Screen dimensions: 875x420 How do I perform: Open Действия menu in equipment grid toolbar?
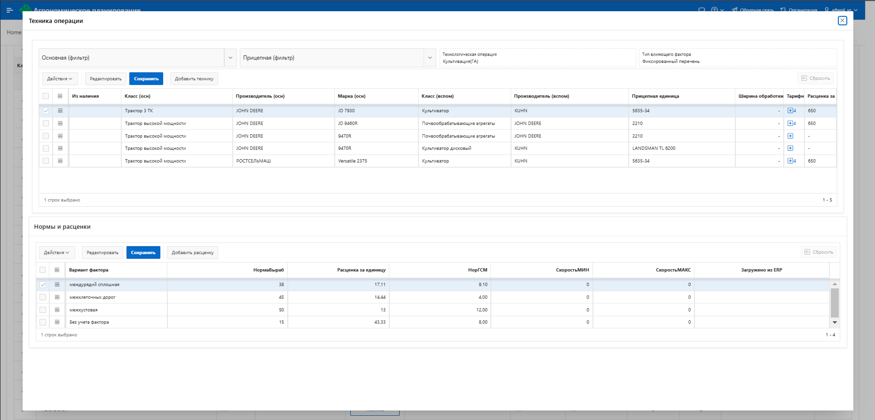(60, 79)
